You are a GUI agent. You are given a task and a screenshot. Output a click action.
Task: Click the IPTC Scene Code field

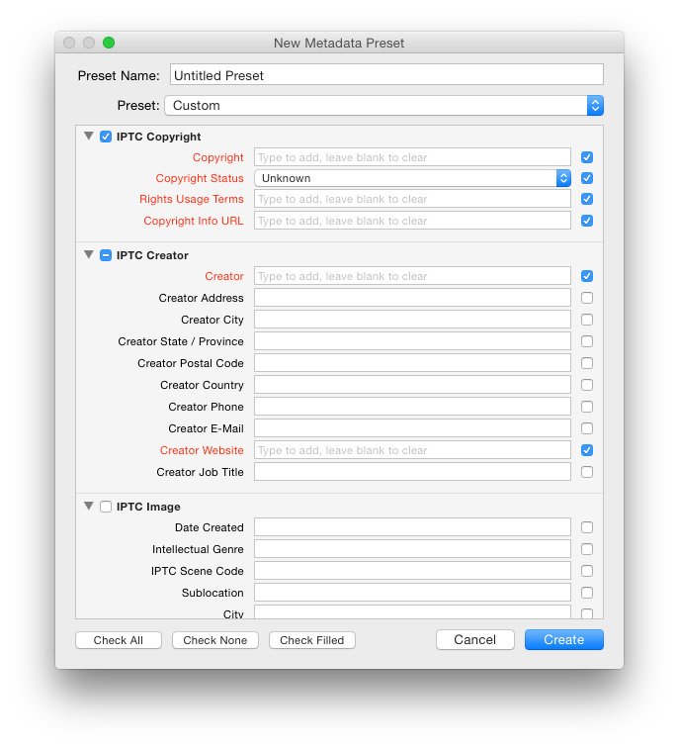point(412,571)
